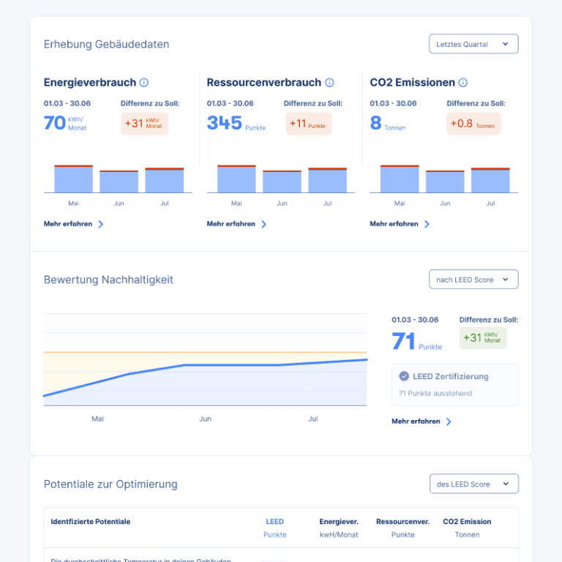Open the des LEED Score dropdown

click(474, 484)
